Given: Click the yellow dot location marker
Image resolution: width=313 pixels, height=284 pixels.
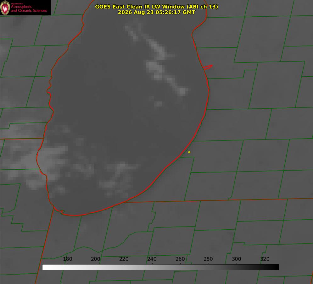Looking at the screenshot, I should click(x=189, y=152).
